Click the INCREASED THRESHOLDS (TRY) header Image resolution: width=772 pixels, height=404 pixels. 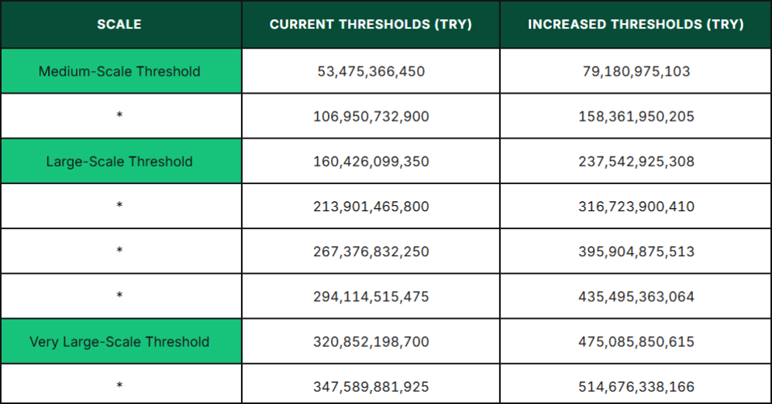pyautogui.click(x=636, y=24)
